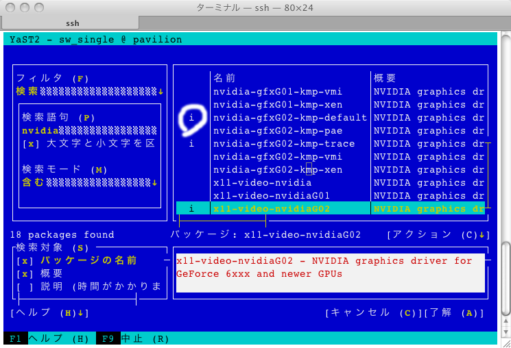Open the アクション (C) menu
Image resolution: width=511 pixels, height=348 pixels.
click(x=438, y=235)
